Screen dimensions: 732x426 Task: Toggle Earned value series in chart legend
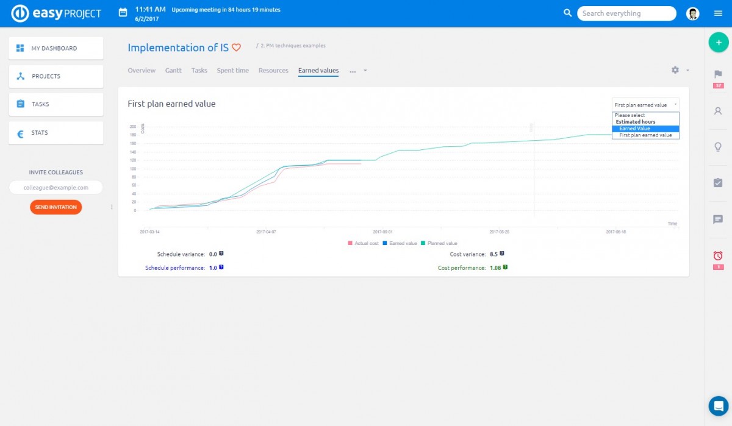[x=400, y=243]
